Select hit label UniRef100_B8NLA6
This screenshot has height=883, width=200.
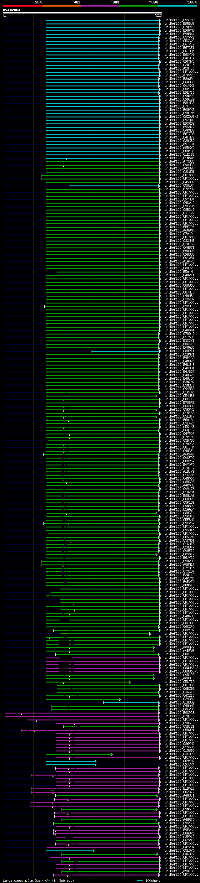coord(179,496)
